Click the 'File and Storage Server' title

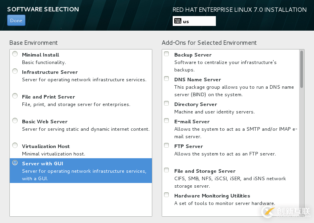pyautogui.click(x=205, y=171)
